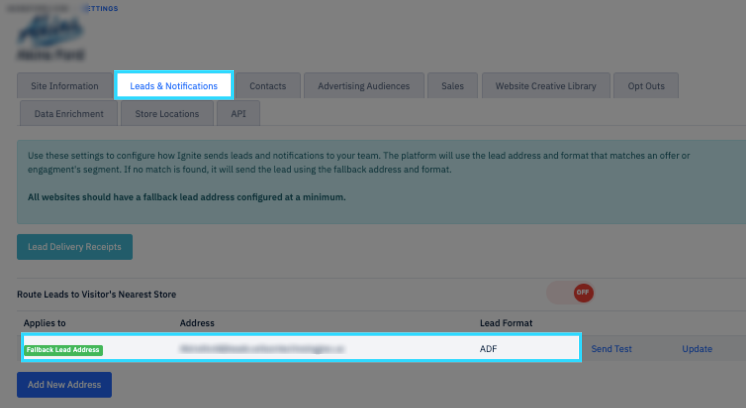Click the Lead Delivery Receipts button
The width and height of the screenshot is (746, 408).
tap(75, 247)
